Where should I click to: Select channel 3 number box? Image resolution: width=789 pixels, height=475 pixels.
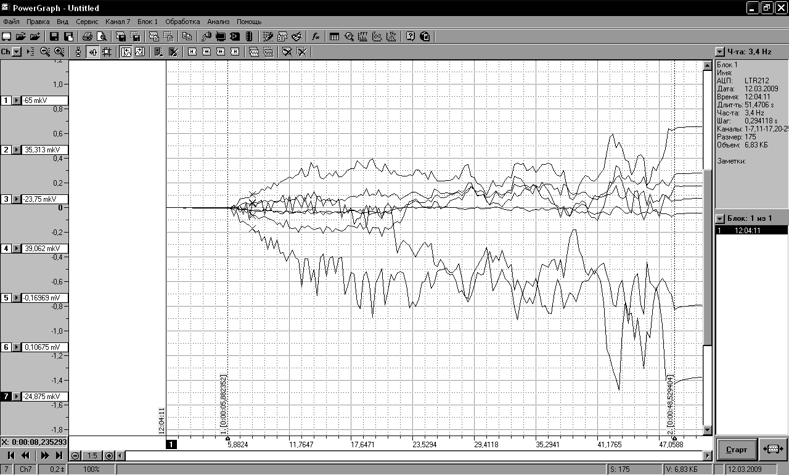point(6,199)
